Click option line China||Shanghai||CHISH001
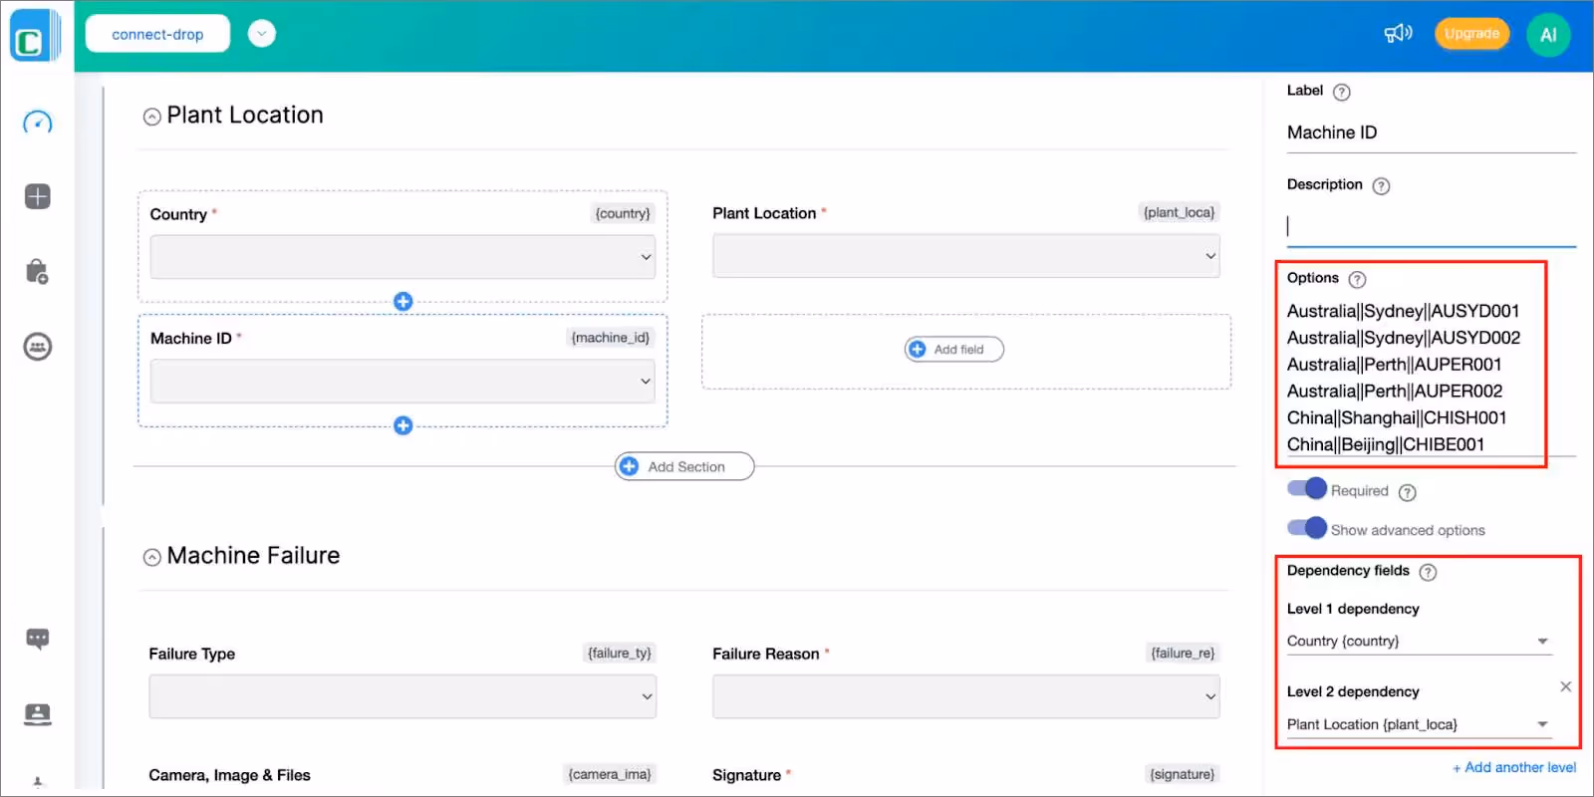Screen dimensions: 1594x797 (1397, 417)
